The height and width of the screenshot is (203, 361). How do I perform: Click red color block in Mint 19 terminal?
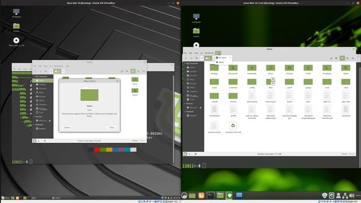[97, 149]
